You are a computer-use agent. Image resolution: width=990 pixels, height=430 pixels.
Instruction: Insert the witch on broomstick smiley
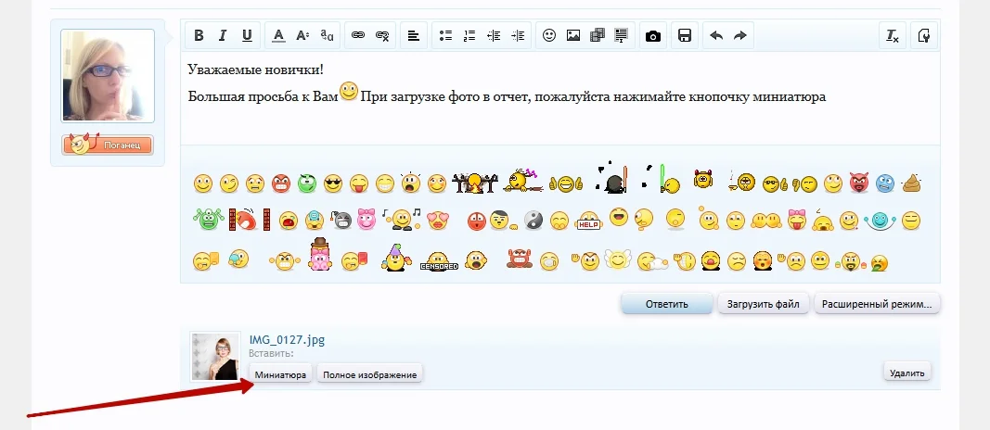coord(523,181)
